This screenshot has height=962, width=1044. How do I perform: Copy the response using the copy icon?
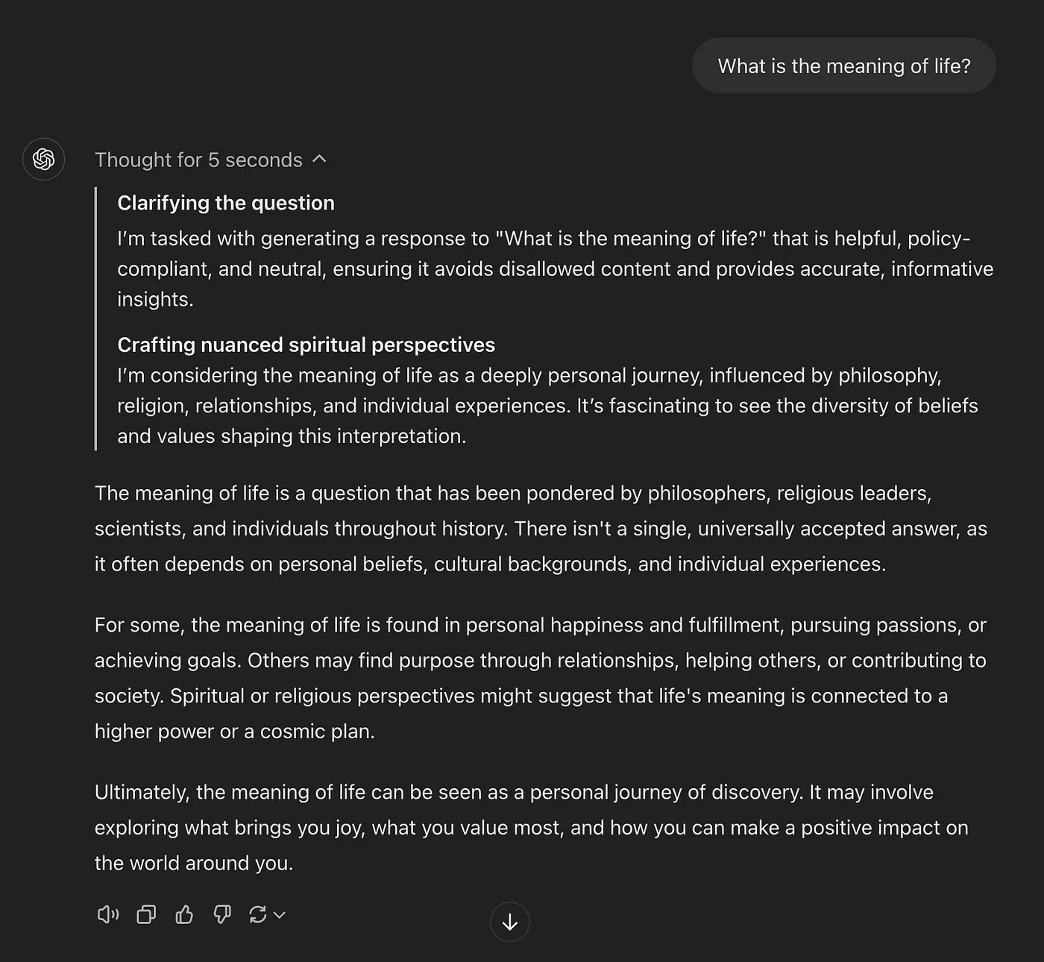(146, 914)
